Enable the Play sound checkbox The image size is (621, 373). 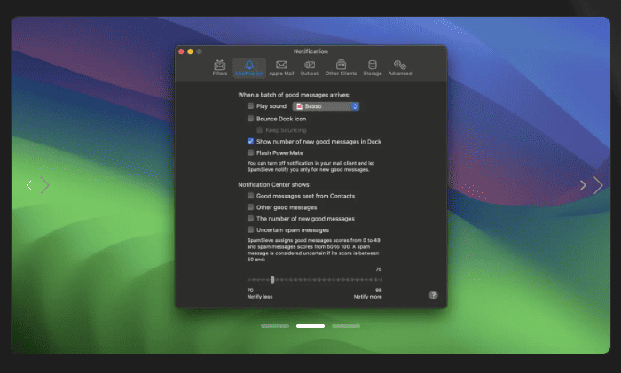(250, 106)
